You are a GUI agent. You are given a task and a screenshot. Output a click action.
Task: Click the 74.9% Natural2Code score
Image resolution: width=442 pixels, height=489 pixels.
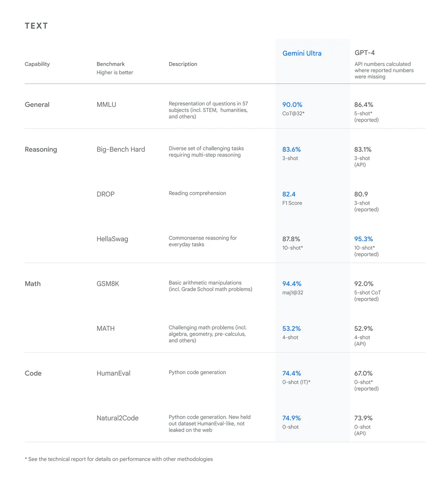pyautogui.click(x=291, y=418)
